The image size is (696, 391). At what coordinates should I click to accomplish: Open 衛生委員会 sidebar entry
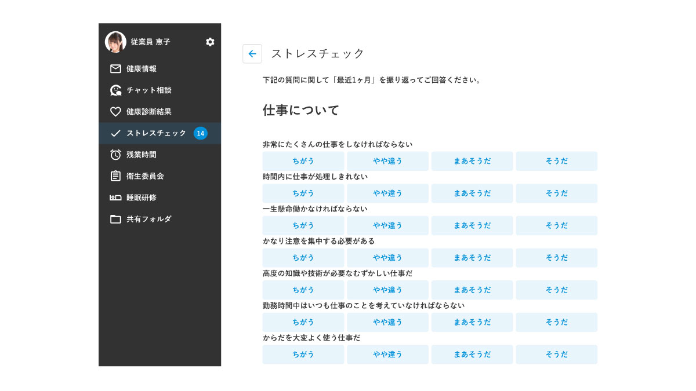pos(159,176)
